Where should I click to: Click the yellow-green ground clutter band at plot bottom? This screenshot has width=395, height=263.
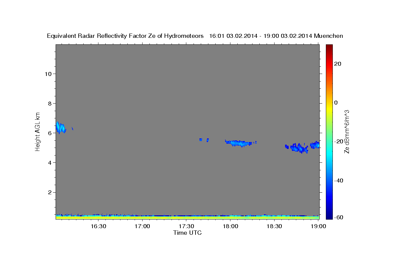(187, 218)
